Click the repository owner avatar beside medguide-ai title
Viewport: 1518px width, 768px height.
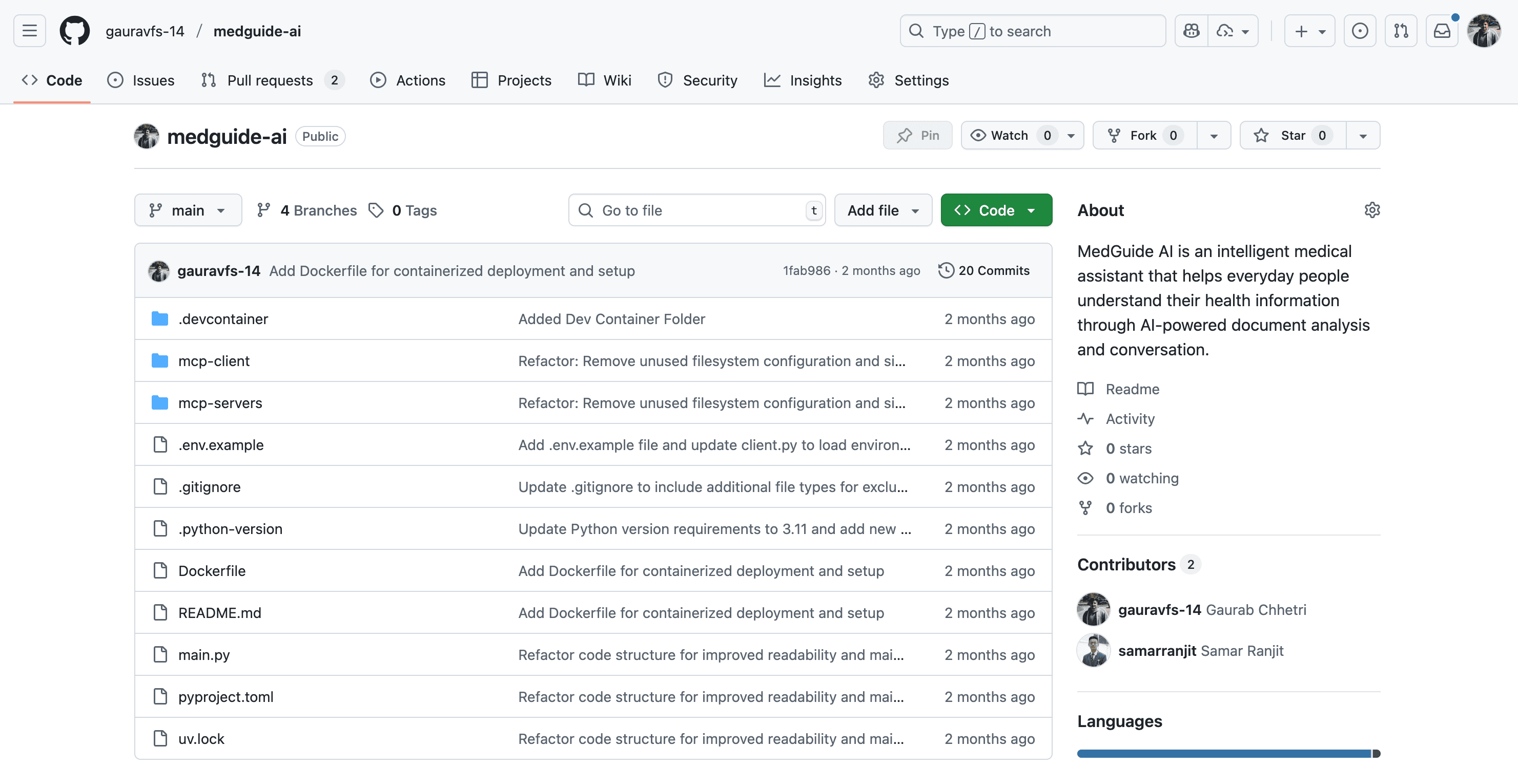tap(146, 136)
